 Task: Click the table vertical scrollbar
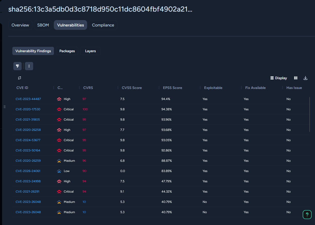(x=310, y=114)
